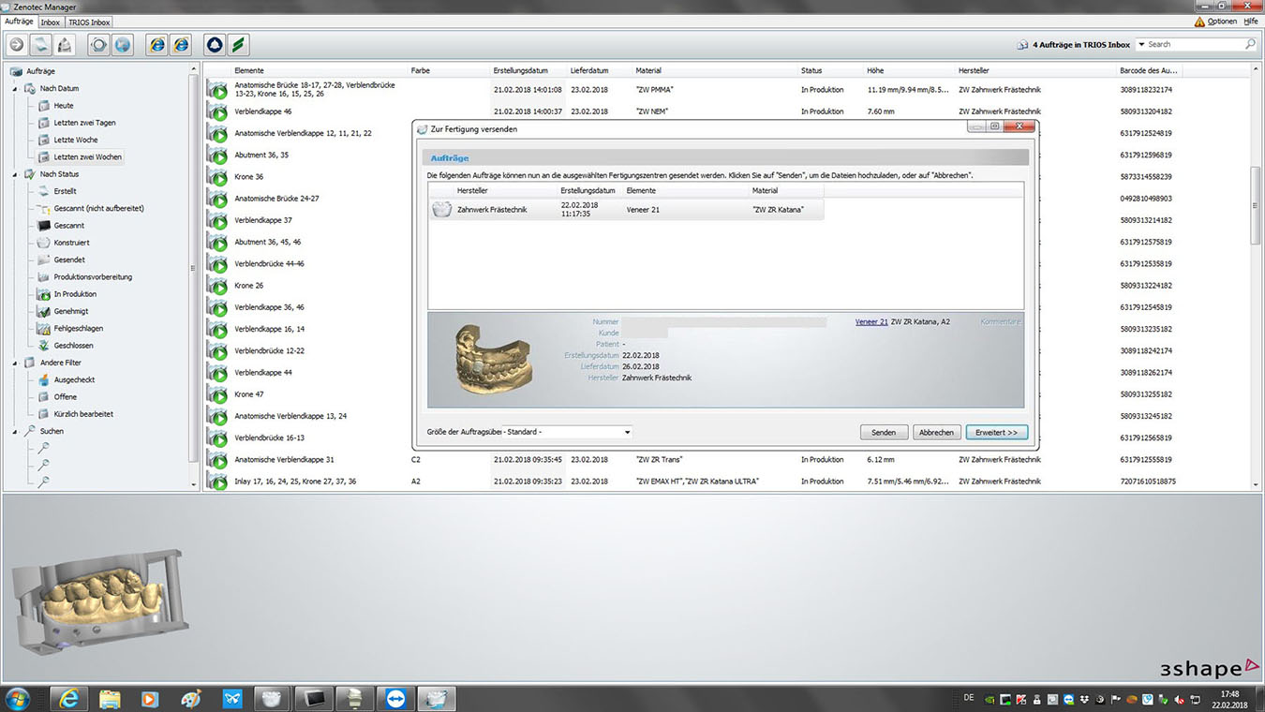Viewport: 1265px width, 712px height.
Task: Click the grey ring toolbar icon
Action: (x=98, y=44)
